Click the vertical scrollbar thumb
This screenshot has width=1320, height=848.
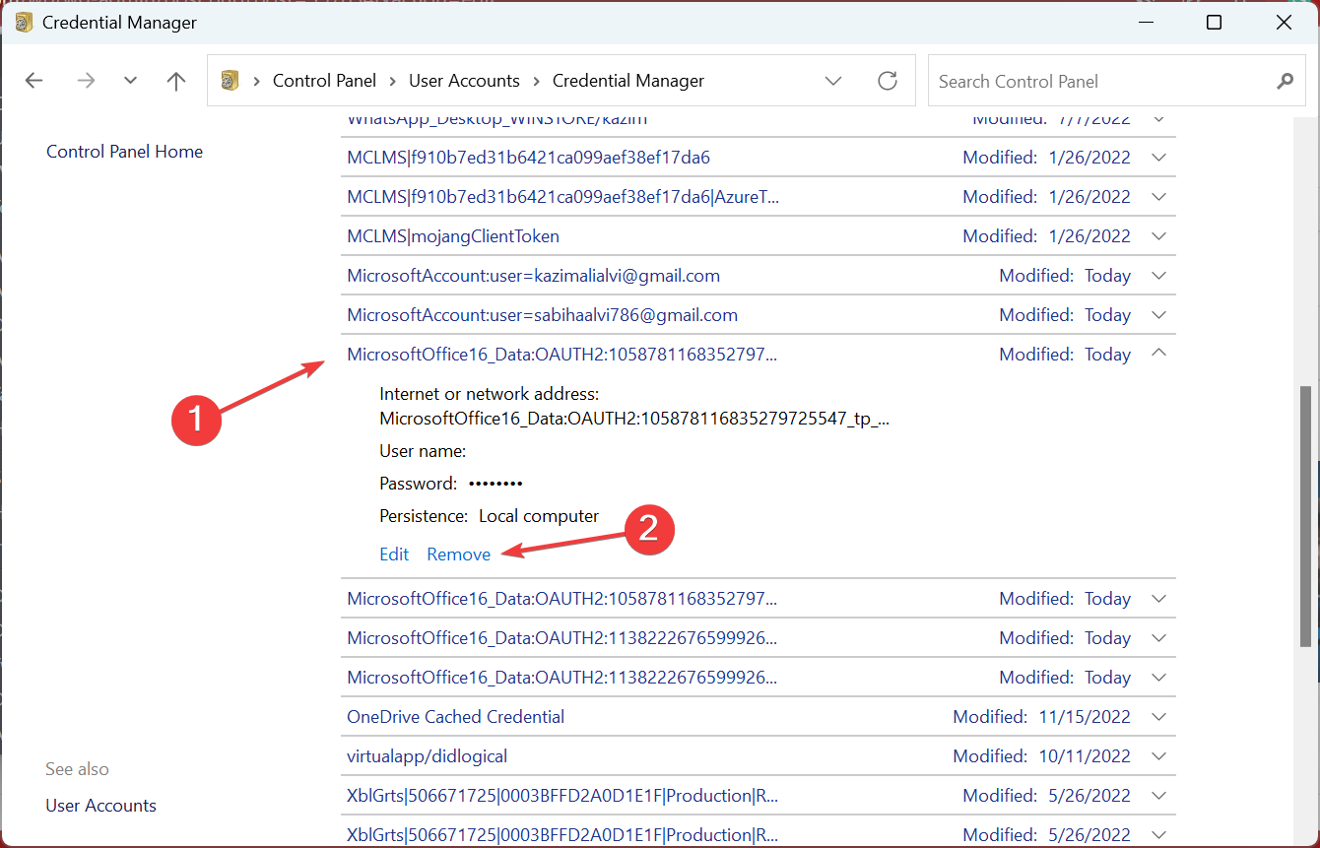pyautogui.click(x=1307, y=514)
